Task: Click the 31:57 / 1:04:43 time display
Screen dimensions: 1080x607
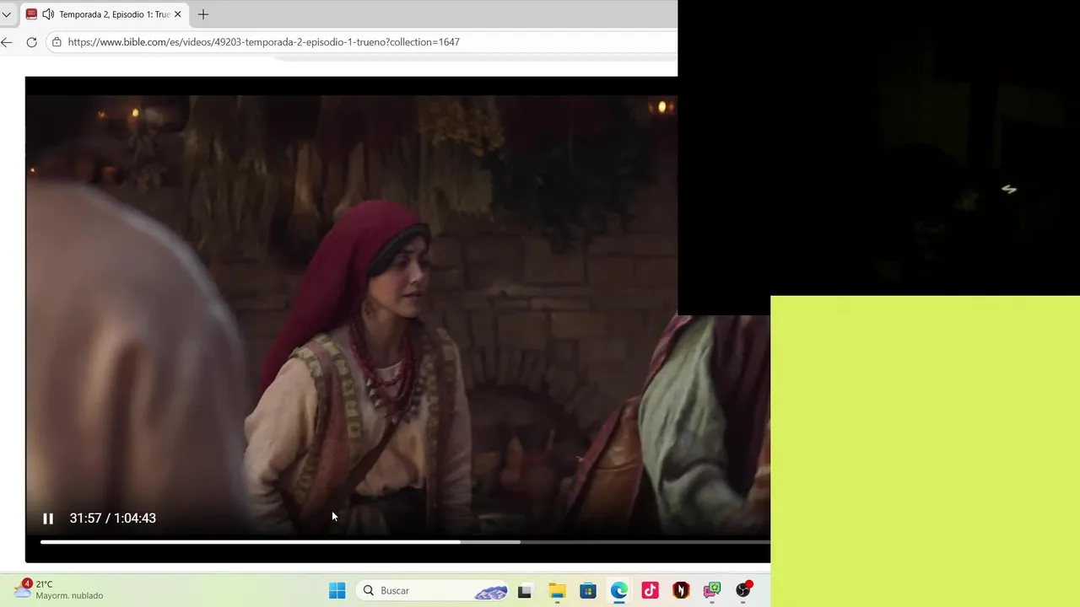Action: point(112,518)
